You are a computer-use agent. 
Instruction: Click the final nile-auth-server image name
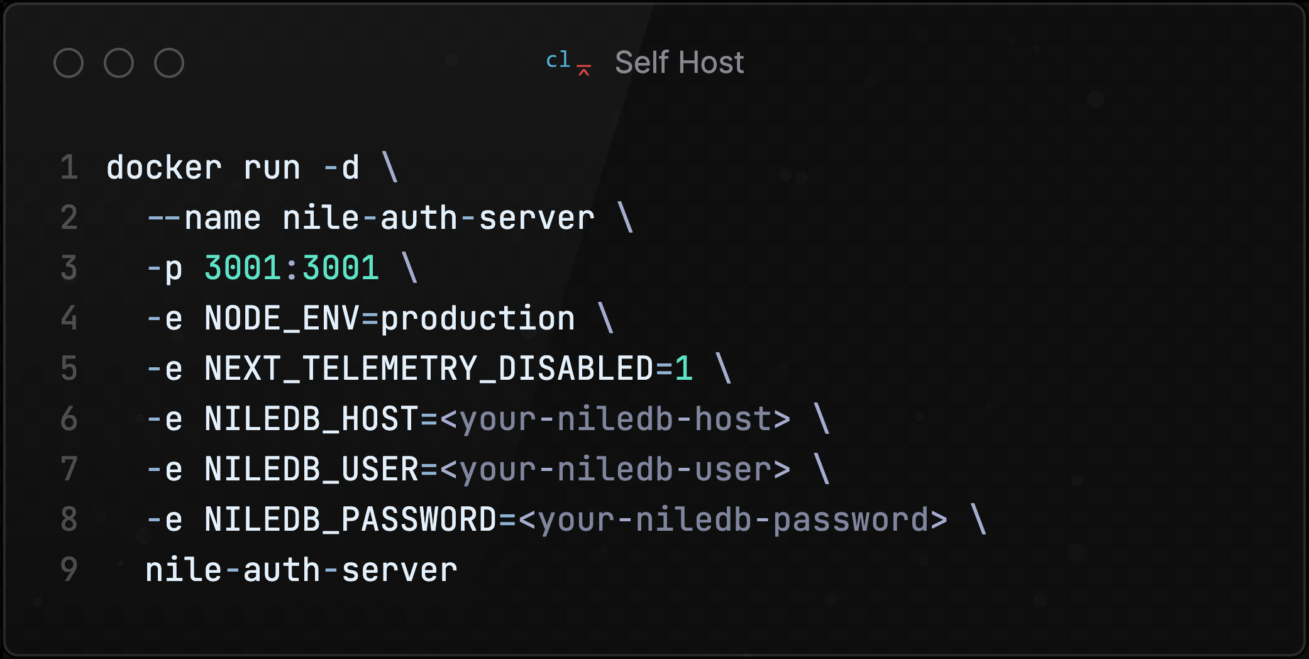(301, 570)
